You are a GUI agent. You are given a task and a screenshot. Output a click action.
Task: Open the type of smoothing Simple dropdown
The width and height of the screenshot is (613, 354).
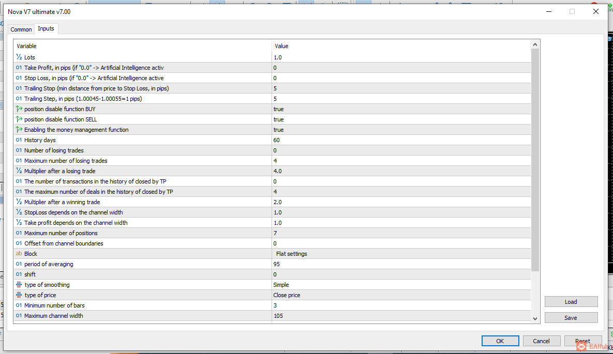coord(401,285)
